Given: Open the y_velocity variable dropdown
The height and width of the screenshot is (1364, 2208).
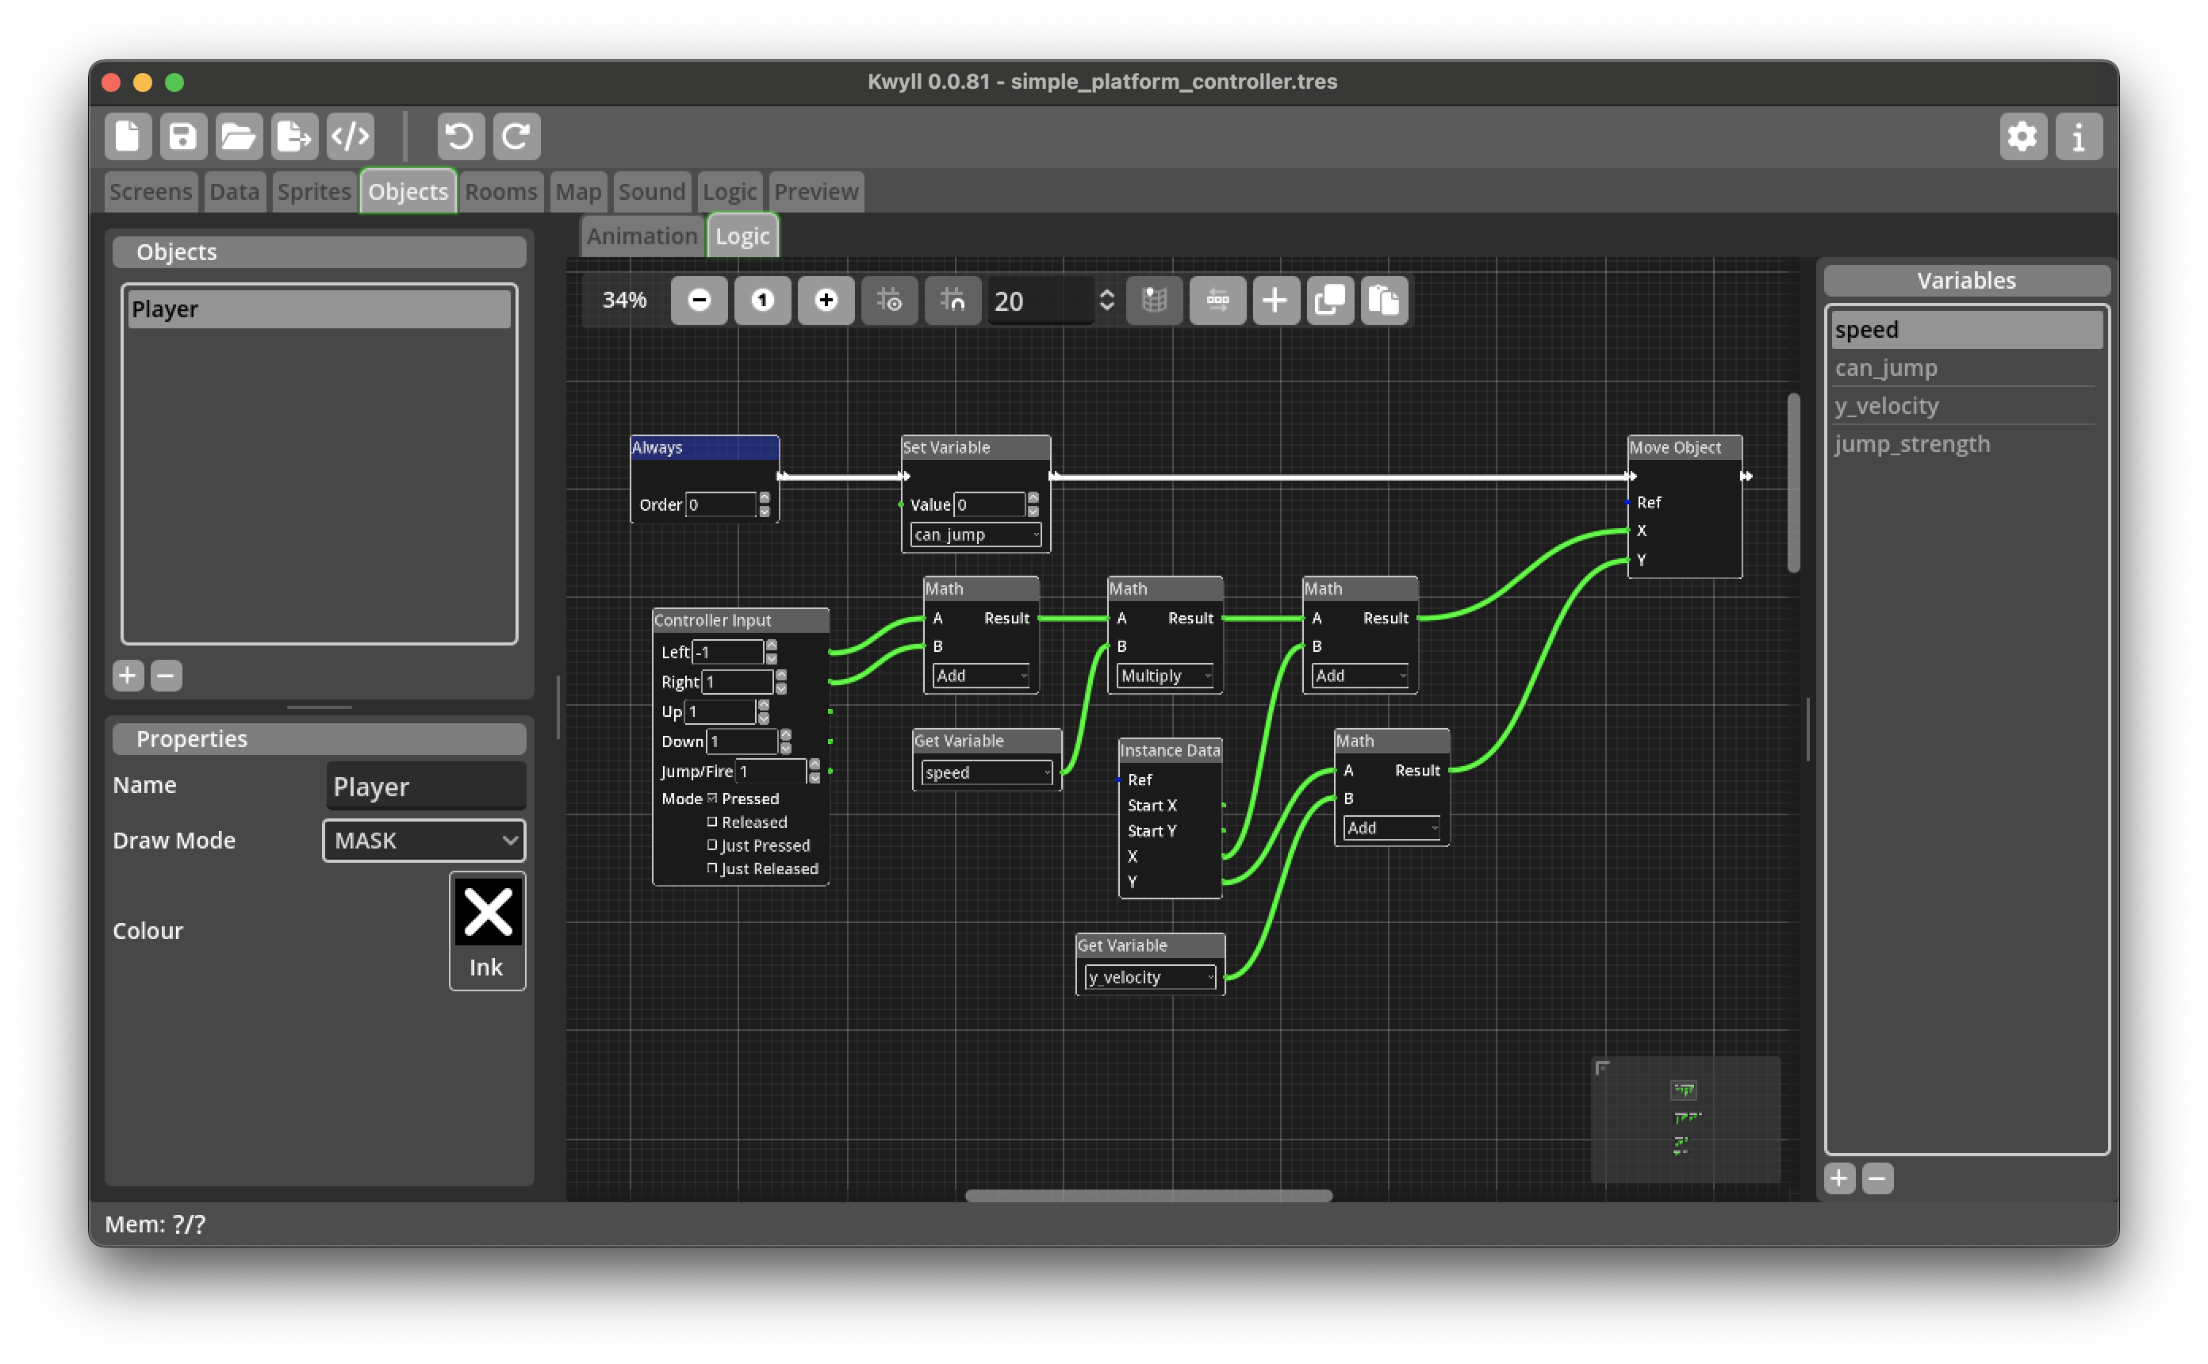Looking at the screenshot, I should pos(1150,977).
